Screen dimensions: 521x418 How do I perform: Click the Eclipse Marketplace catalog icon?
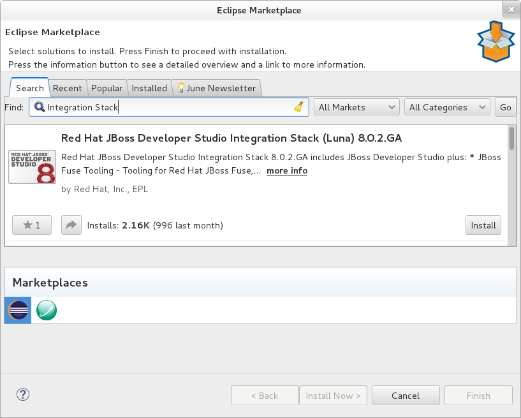[17, 310]
